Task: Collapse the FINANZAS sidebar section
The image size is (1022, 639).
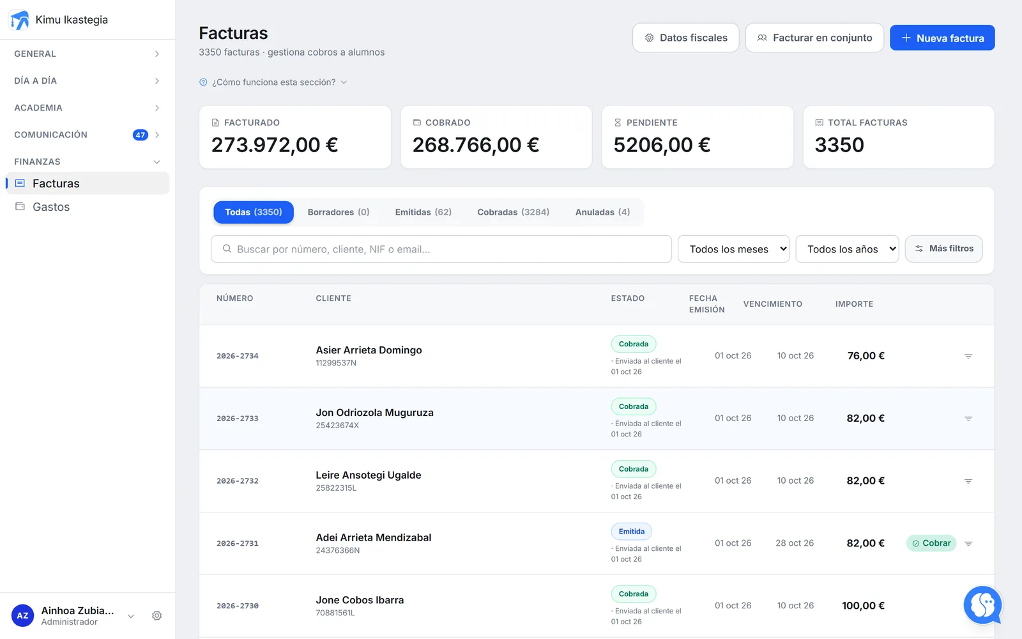Action: [88, 162]
